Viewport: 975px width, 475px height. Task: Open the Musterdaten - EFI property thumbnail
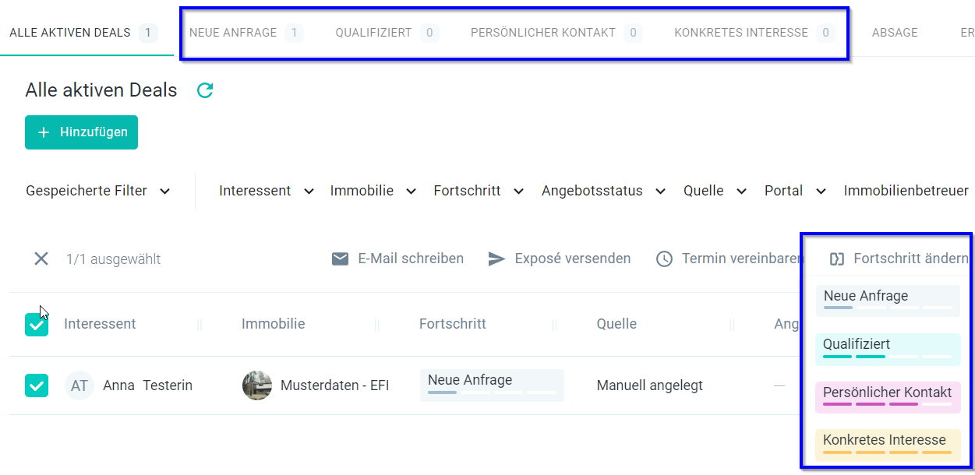tap(257, 385)
